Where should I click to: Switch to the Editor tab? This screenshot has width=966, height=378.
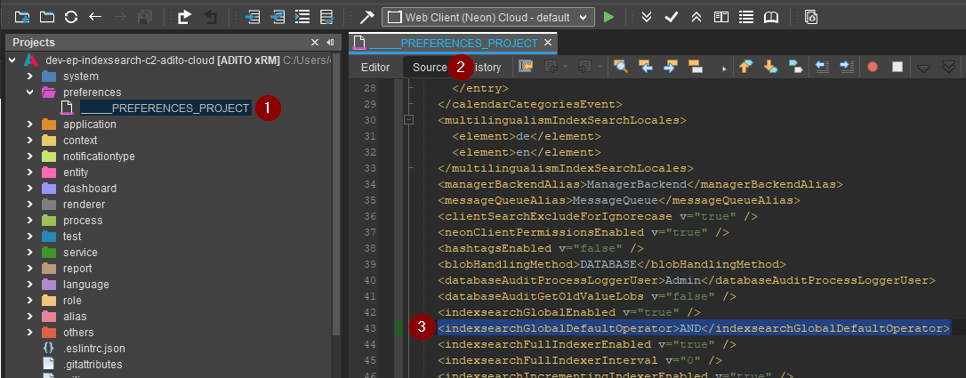tap(375, 67)
